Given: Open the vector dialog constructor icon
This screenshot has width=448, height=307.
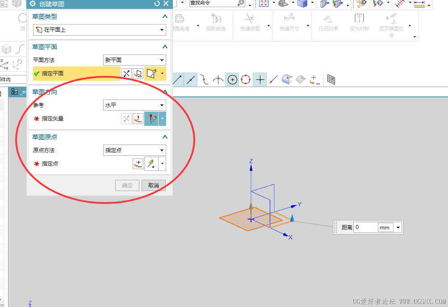Looking at the screenshot, I should (x=138, y=119).
